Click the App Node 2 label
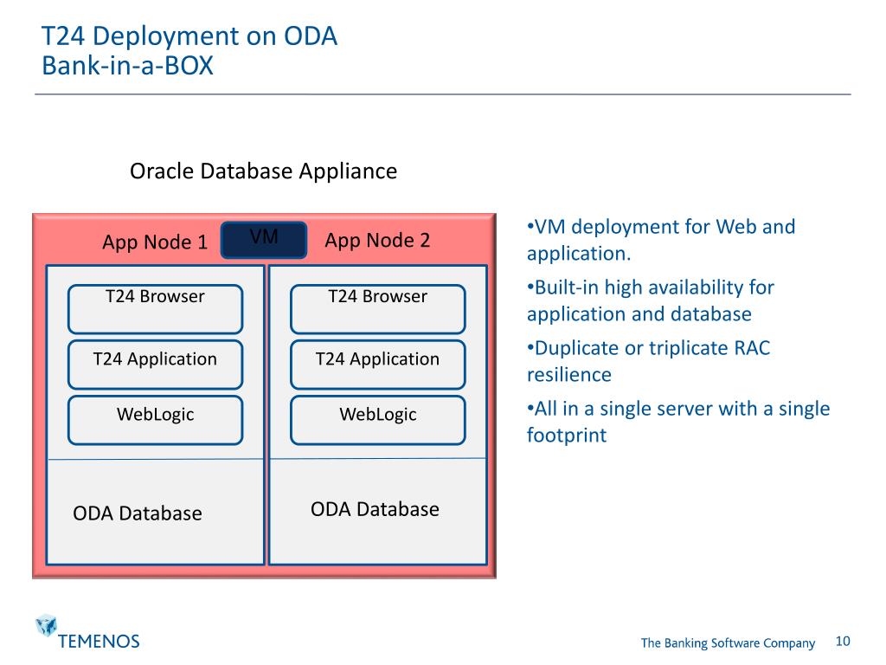The height and width of the screenshot is (665, 886). pos(377,241)
